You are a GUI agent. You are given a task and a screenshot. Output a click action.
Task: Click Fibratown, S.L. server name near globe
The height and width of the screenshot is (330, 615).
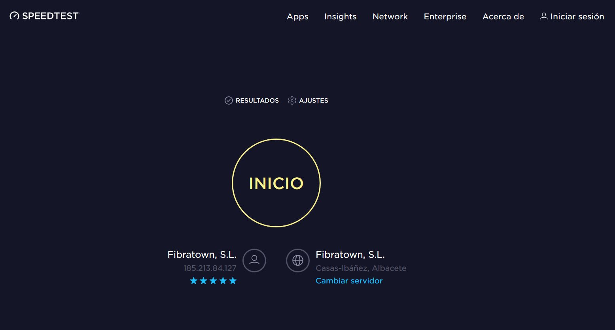click(350, 255)
